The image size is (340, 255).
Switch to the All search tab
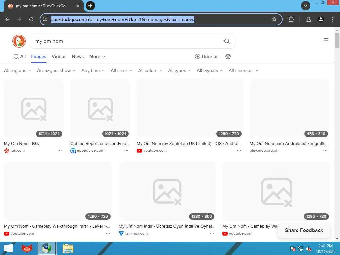coord(20,56)
